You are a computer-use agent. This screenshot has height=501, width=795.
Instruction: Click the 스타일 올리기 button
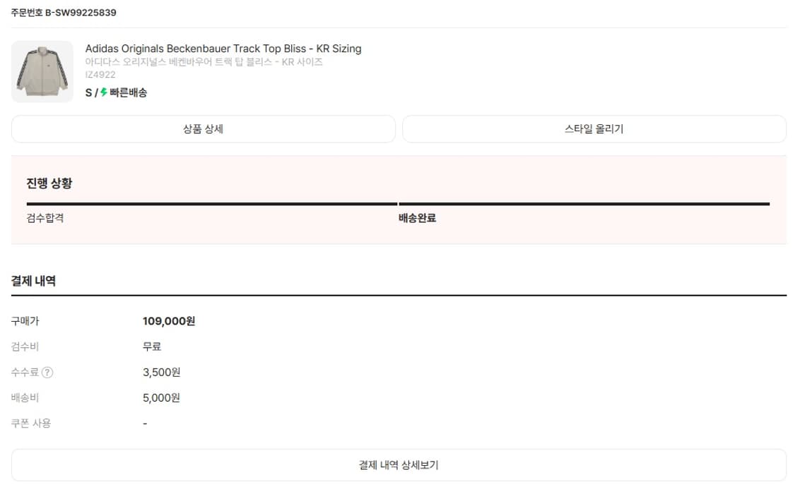tap(593, 128)
